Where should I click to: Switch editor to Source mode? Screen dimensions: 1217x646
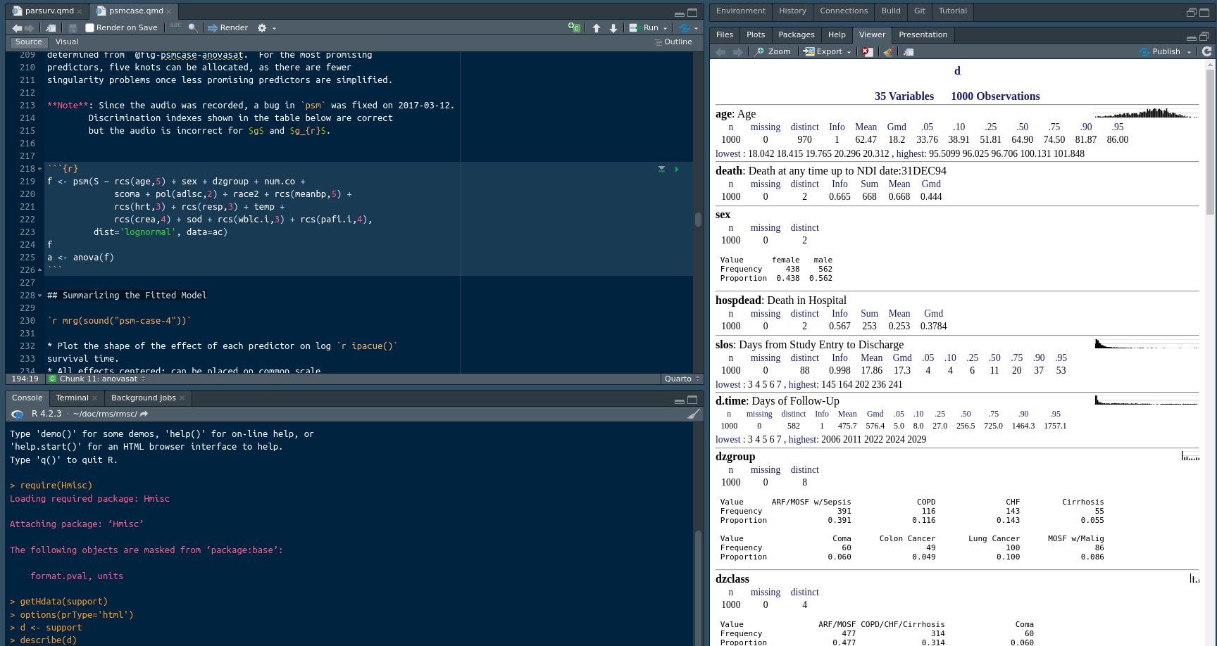[29, 42]
